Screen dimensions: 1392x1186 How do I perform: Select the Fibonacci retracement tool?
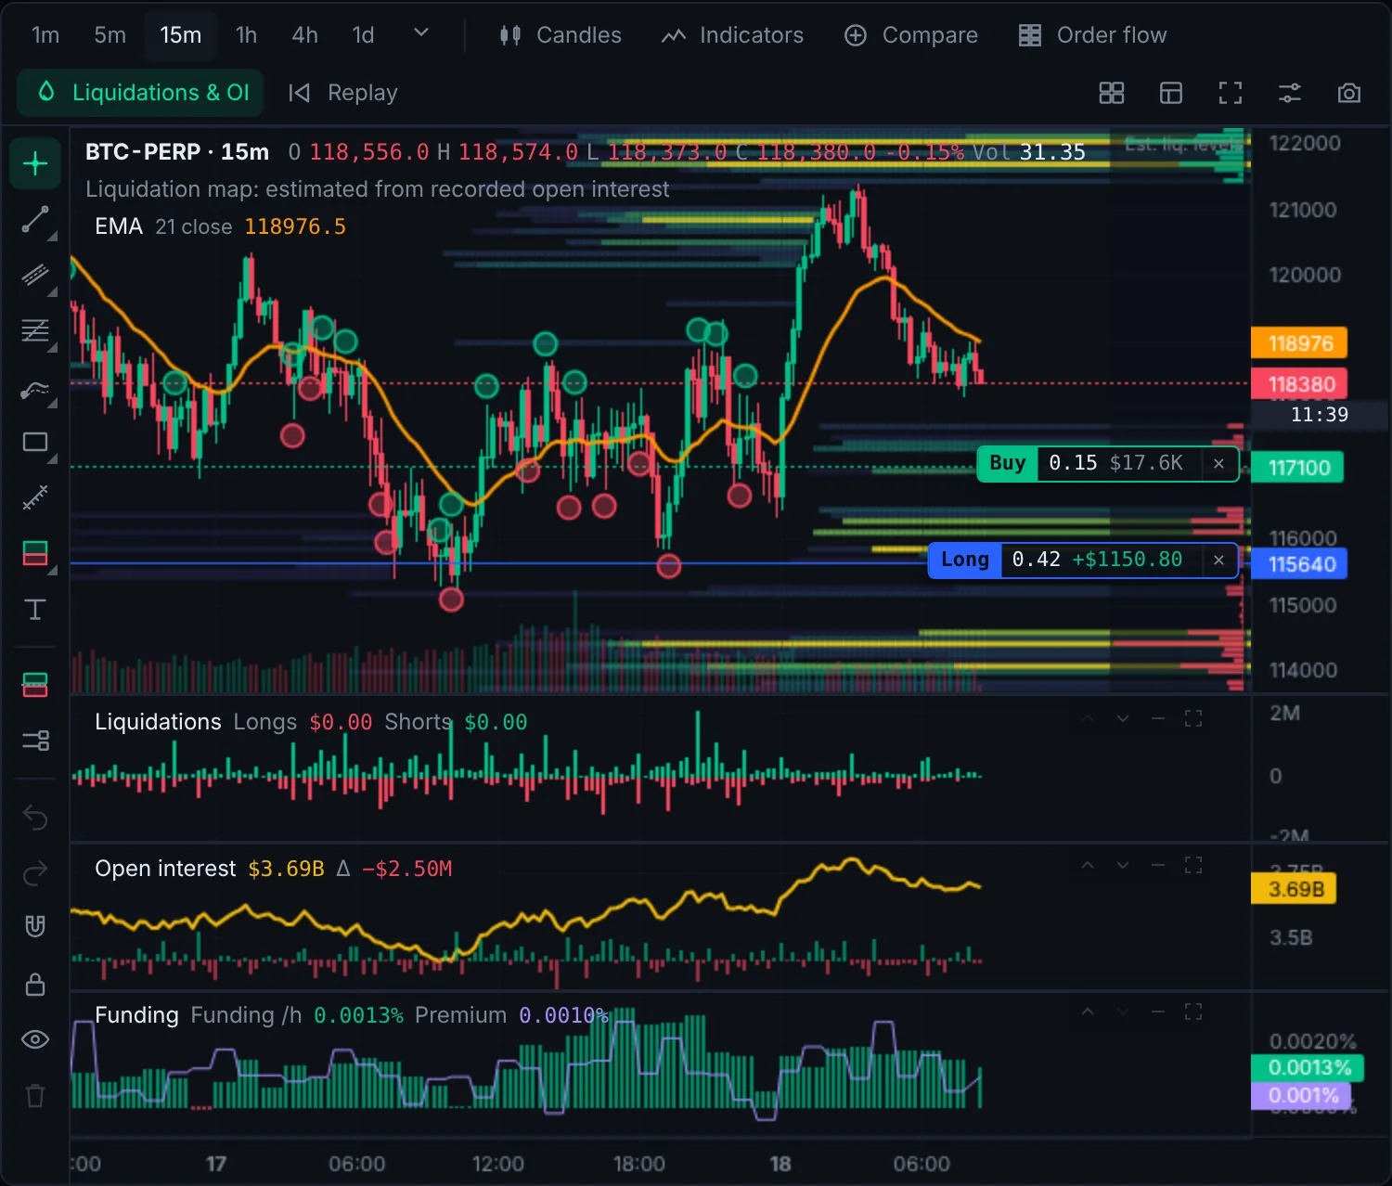point(35,331)
